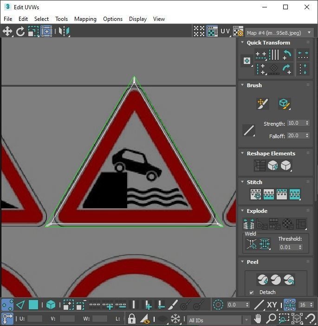Switch to Edge sub-object mode
Viewport: 318px width, 326px height.
tap(20, 305)
